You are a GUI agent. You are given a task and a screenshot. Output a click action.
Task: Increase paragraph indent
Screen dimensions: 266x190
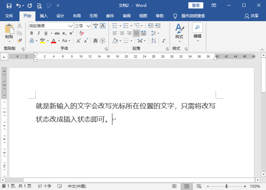coord(158,26)
